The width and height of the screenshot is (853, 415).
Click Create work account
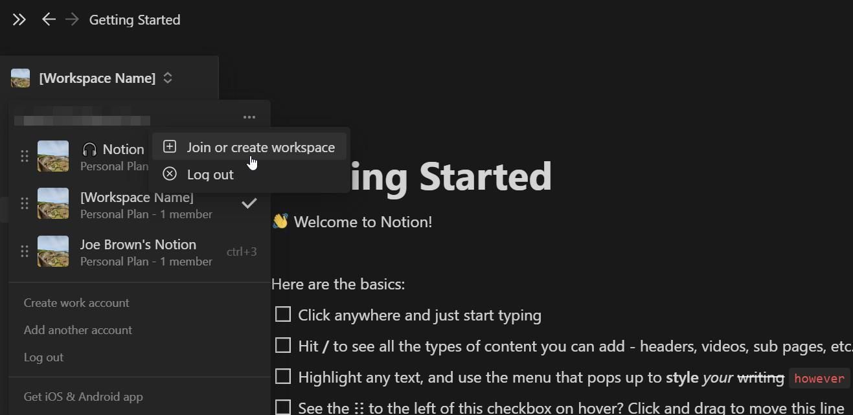pyautogui.click(x=76, y=303)
